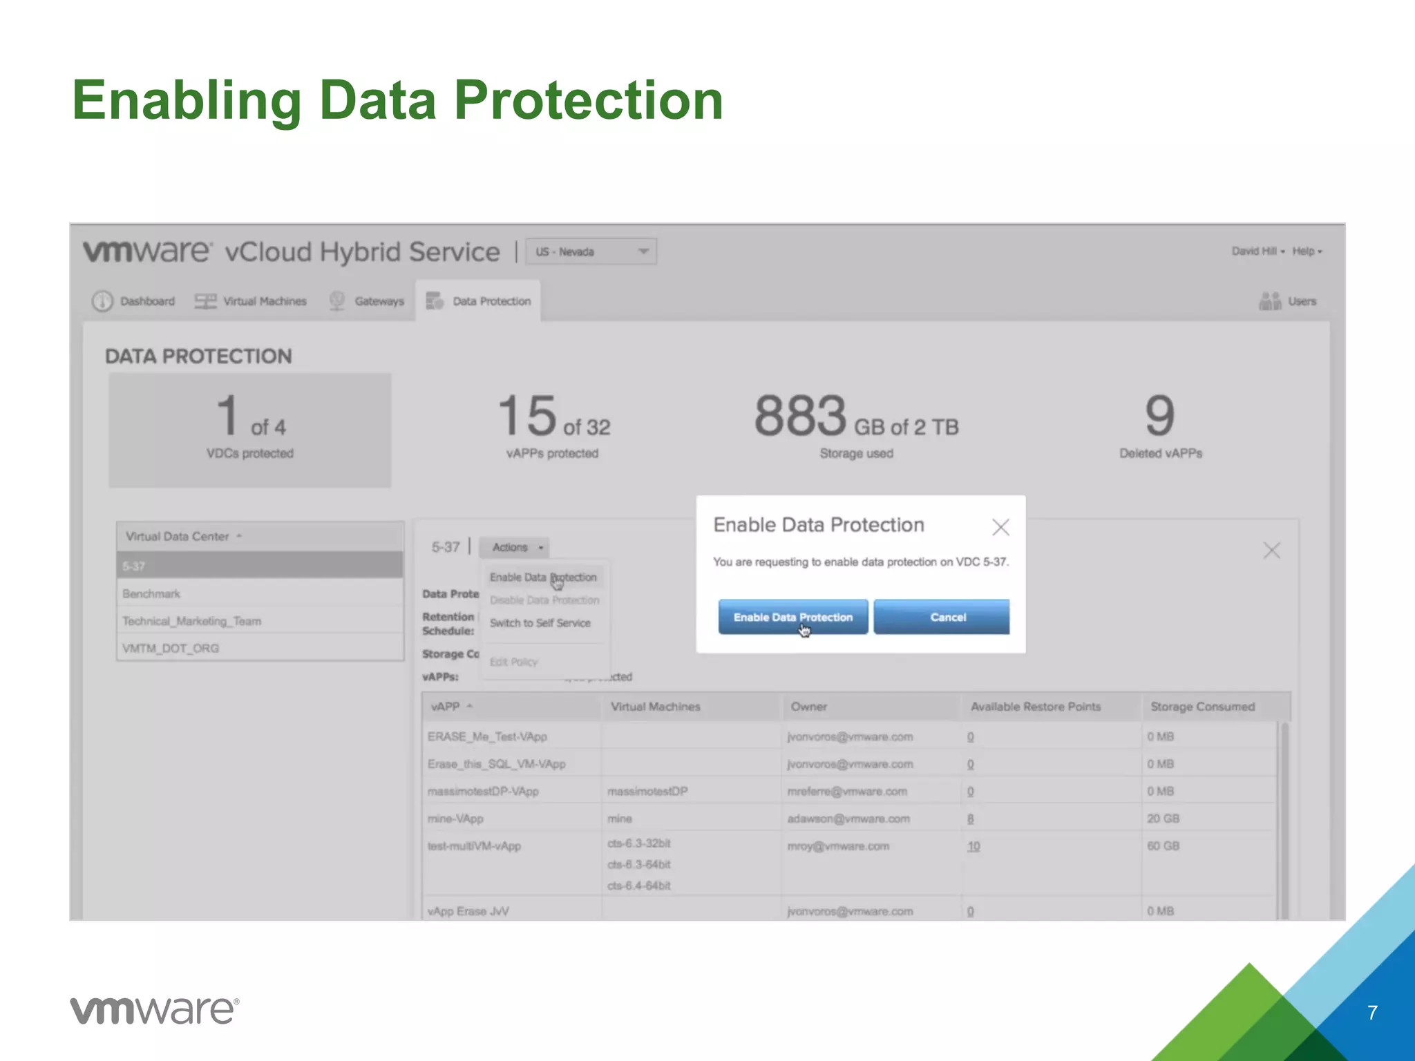1415x1061 pixels.
Task: Click the Cancel button in dialog
Action: (x=941, y=617)
